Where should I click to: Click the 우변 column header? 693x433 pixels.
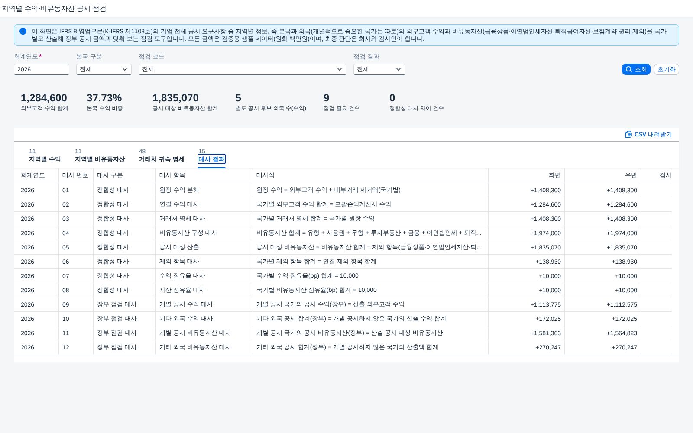point(602,175)
